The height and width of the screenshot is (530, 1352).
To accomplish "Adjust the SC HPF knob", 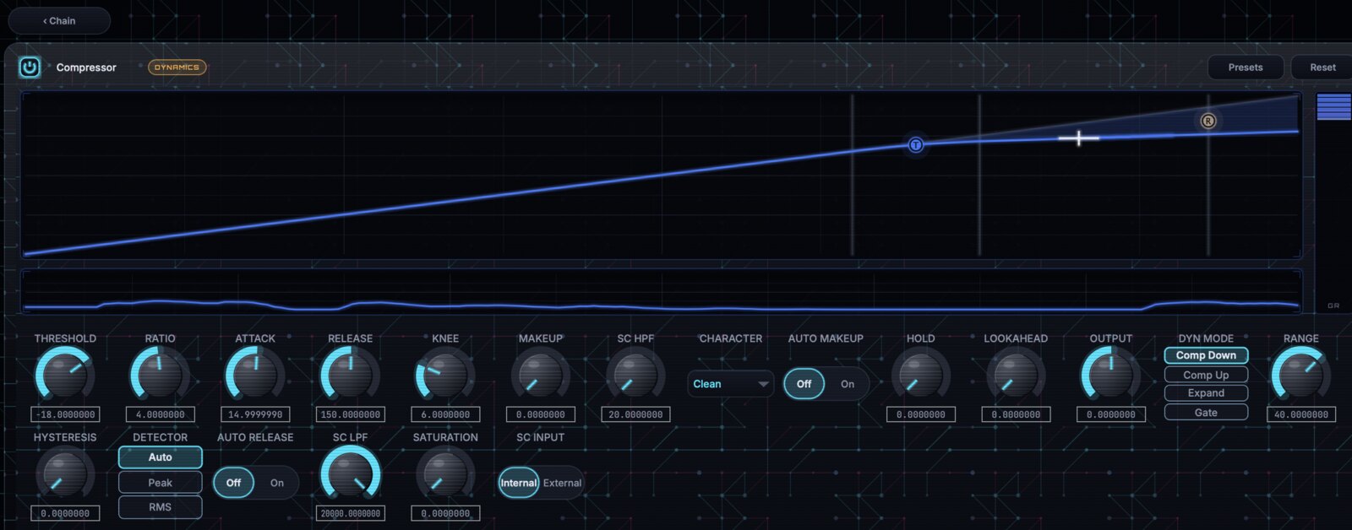I will (635, 375).
